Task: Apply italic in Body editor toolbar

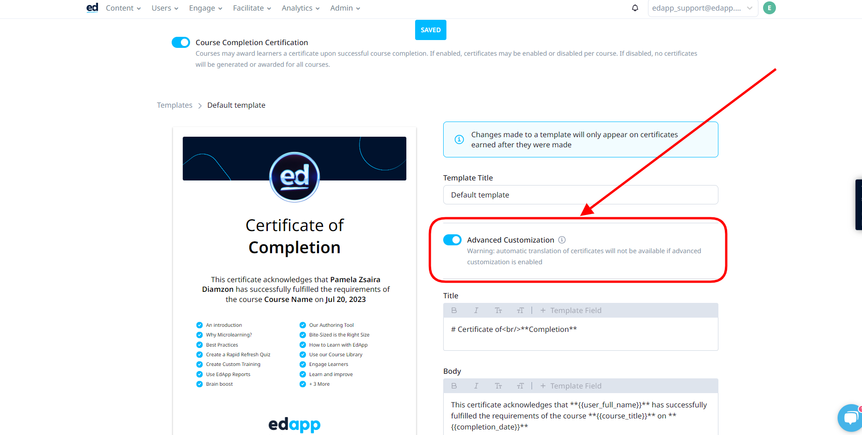Action: pyautogui.click(x=476, y=386)
